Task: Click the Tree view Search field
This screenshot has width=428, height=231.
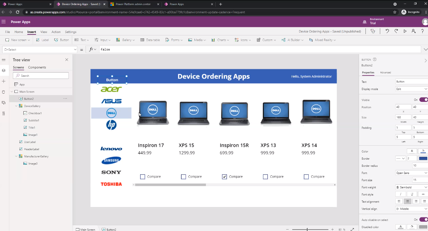Action: tap(41, 75)
